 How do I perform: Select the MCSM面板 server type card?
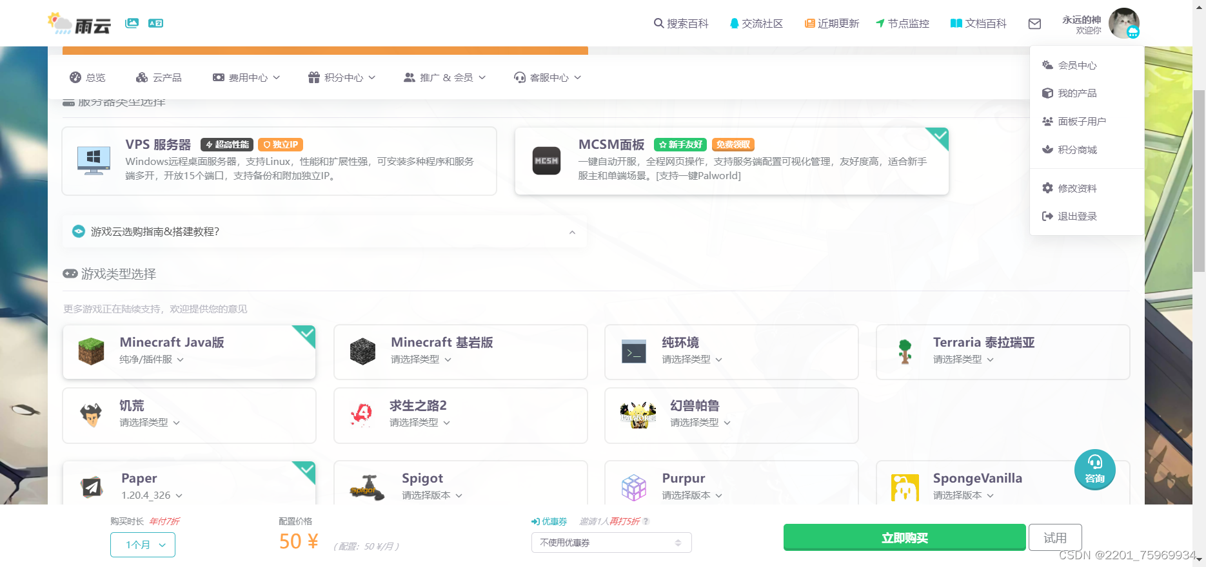[731, 161]
